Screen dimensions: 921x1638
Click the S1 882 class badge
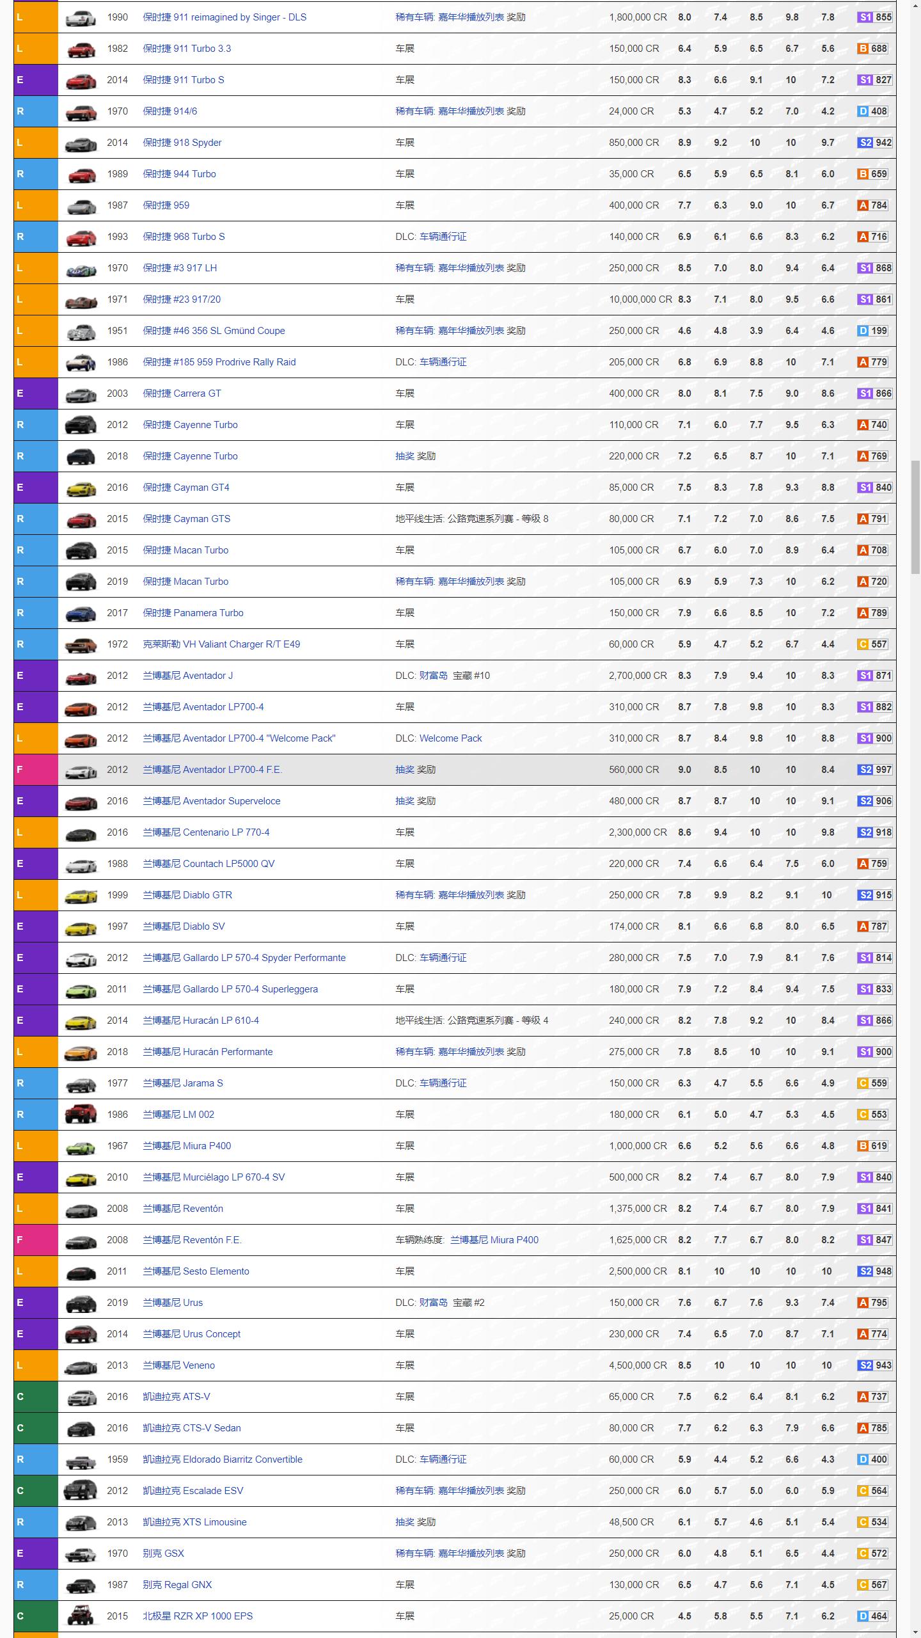tap(874, 707)
